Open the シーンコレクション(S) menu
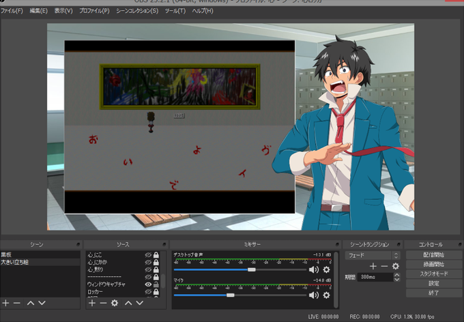The height and width of the screenshot is (322, 464). tap(137, 11)
